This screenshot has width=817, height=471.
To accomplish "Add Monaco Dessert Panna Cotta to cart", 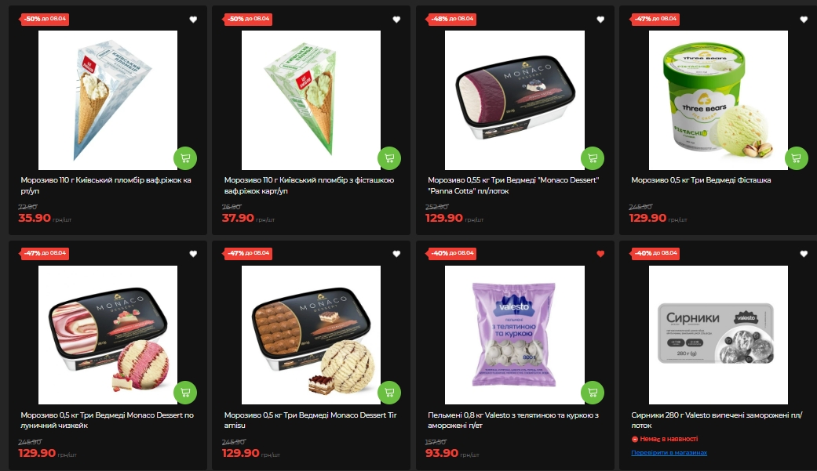I will (593, 158).
